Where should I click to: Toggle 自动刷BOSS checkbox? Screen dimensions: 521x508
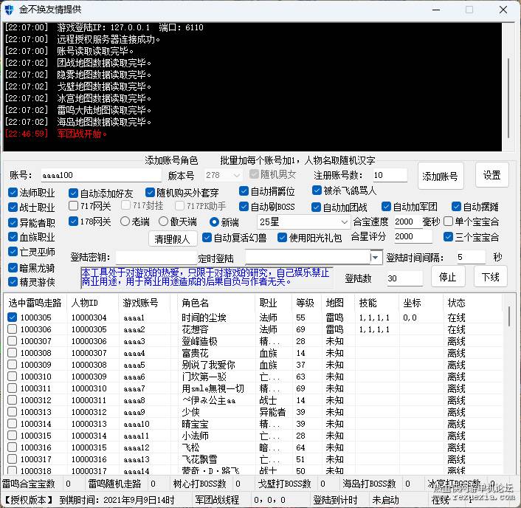(x=244, y=207)
